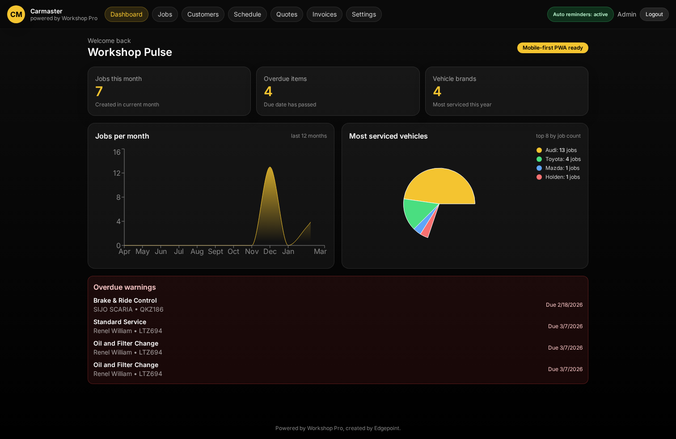Open the Invoices section
676x439 pixels.
click(325, 14)
